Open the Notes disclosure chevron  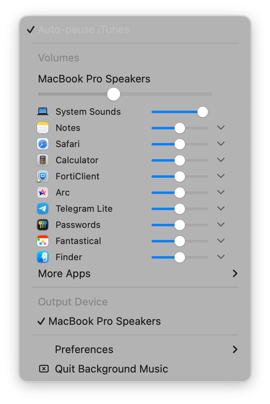(221, 128)
